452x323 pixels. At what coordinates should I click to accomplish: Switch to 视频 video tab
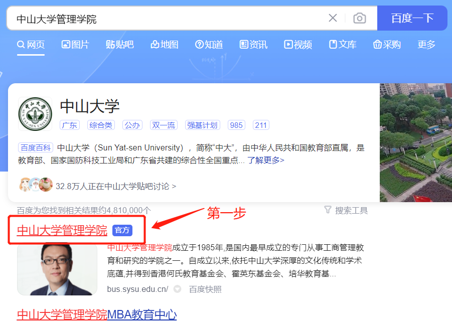click(298, 45)
